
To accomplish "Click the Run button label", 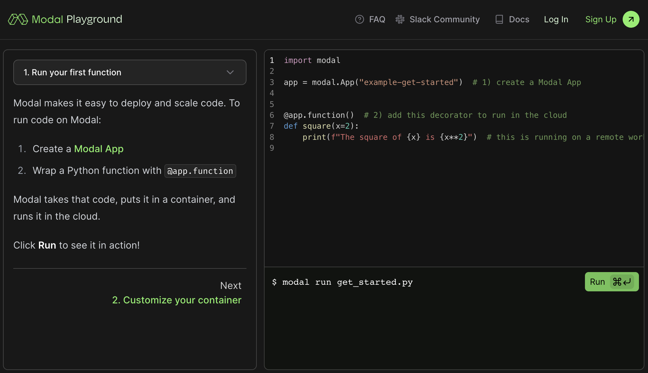I will pos(597,282).
